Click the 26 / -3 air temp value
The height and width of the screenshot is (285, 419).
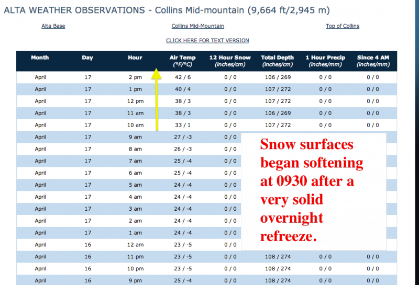pyautogui.click(x=183, y=149)
